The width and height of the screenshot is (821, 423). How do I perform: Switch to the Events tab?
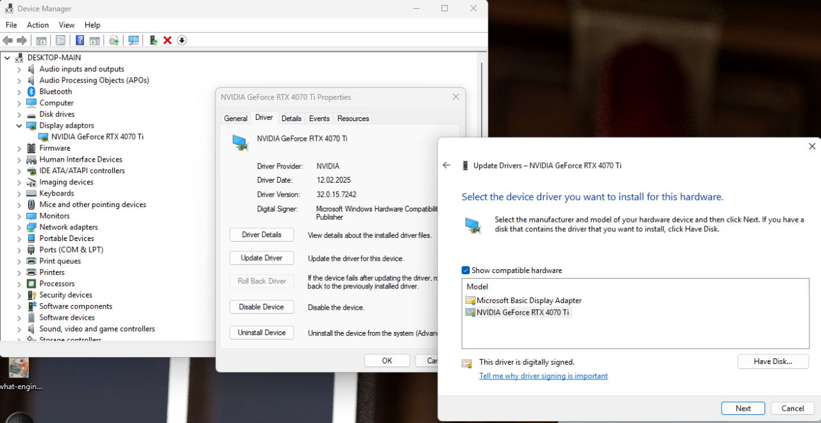(x=319, y=119)
